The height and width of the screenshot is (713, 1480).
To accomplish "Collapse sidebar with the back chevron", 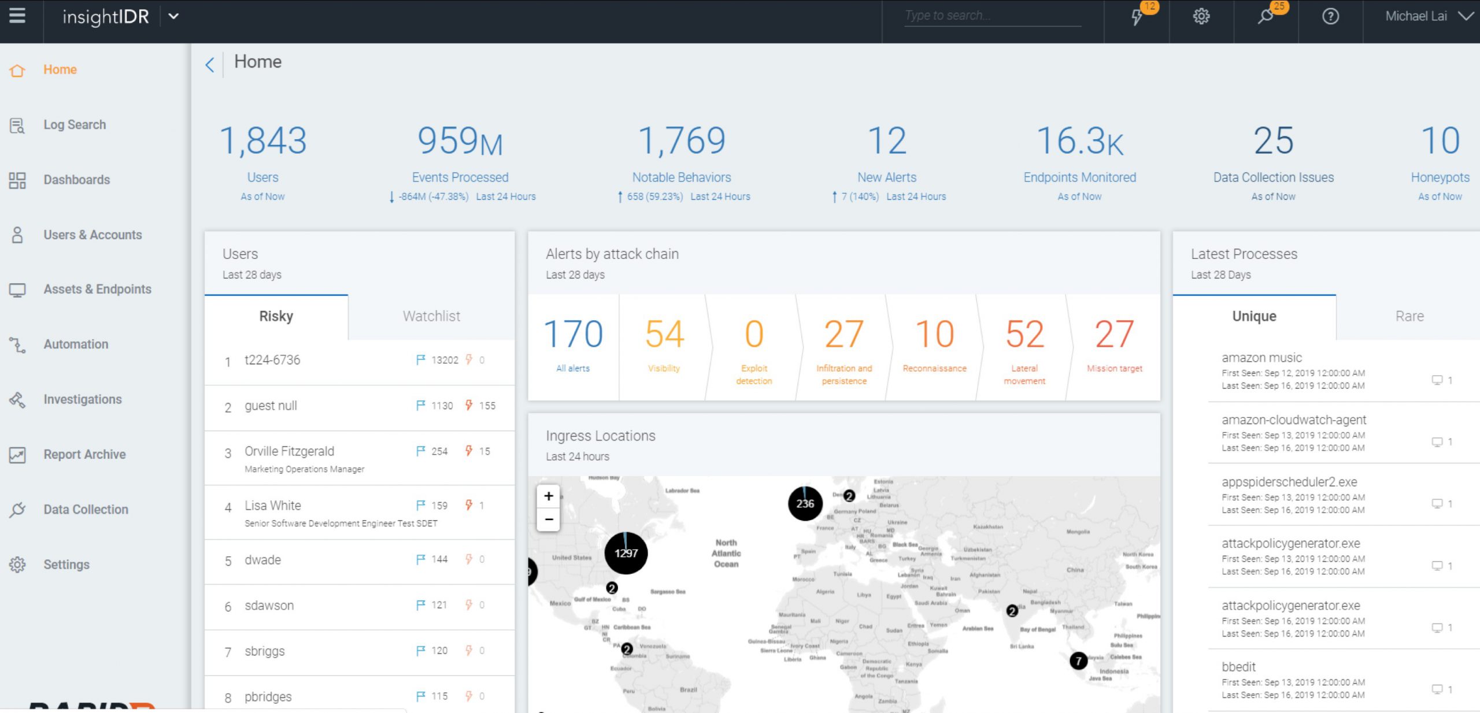I will tap(210, 64).
